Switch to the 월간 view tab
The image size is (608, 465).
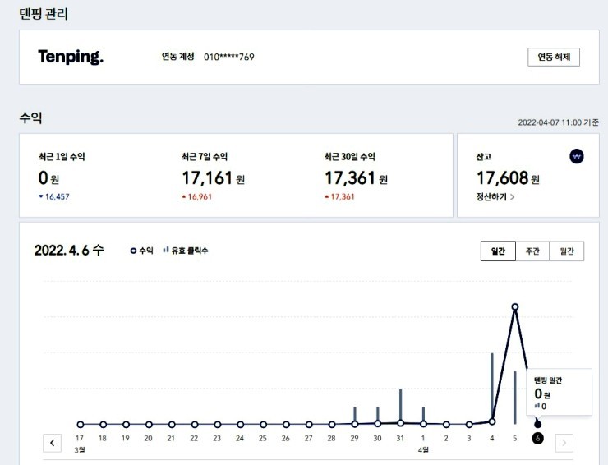pos(567,251)
